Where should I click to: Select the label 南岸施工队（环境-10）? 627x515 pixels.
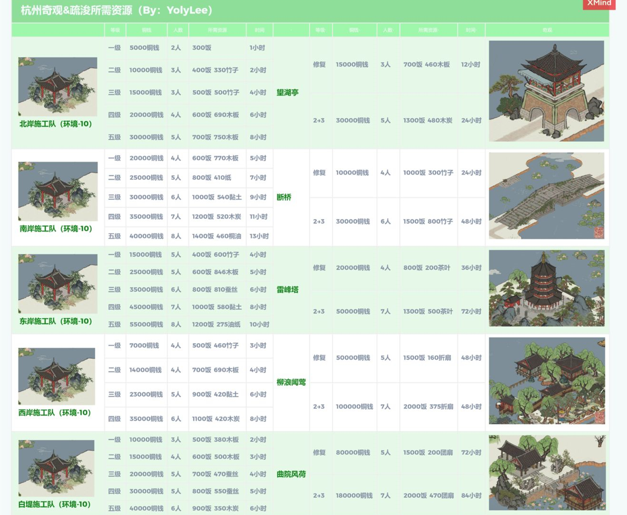pos(56,229)
